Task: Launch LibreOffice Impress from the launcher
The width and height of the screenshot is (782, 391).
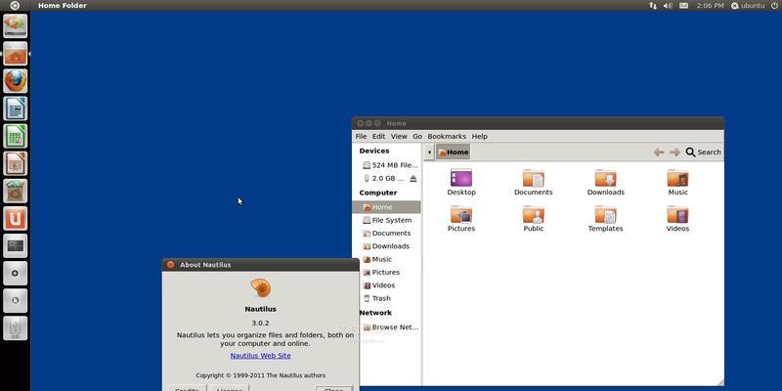Action: pyautogui.click(x=16, y=163)
